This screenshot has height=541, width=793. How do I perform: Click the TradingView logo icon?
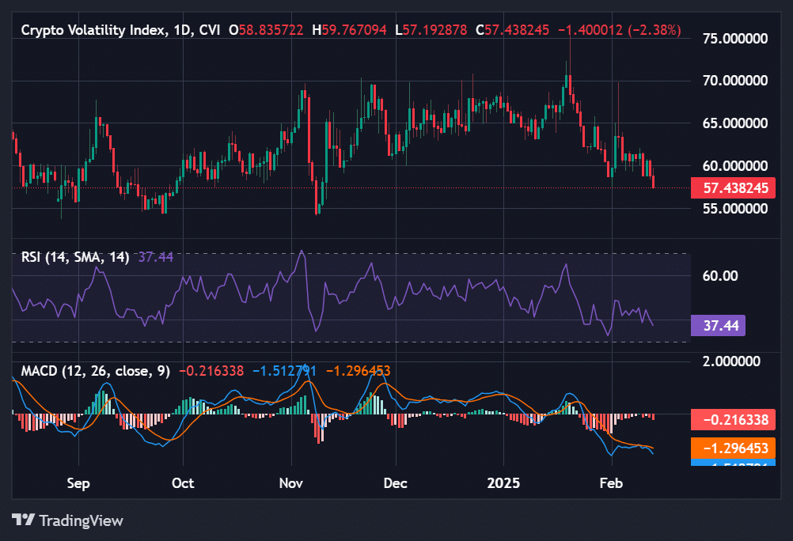tap(25, 520)
